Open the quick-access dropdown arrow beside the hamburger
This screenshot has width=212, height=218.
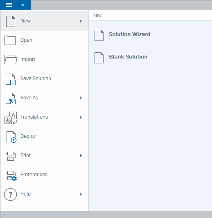tap(23, 5)
